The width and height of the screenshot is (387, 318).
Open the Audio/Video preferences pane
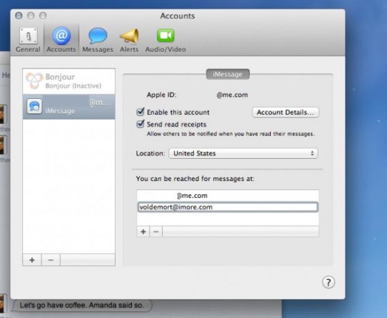(166, 40)
